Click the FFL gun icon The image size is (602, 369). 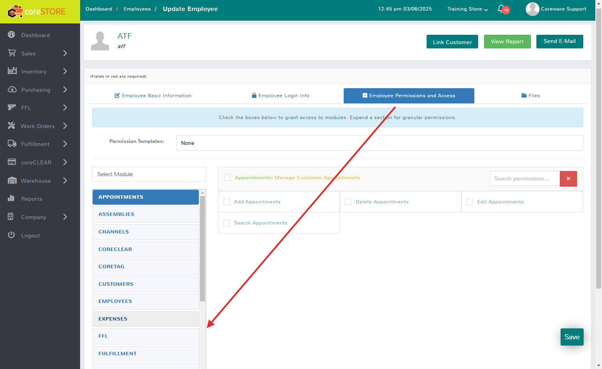pyautogui.click(x=12, y=107)
